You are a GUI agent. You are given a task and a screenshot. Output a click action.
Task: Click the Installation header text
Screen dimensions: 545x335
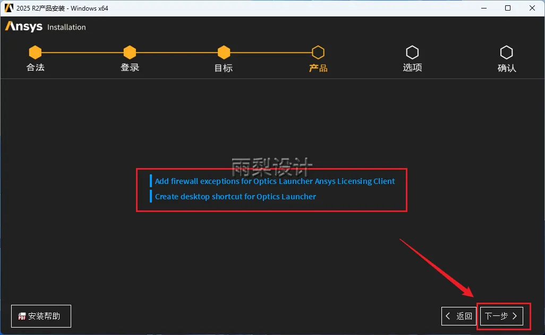point(66,27)
